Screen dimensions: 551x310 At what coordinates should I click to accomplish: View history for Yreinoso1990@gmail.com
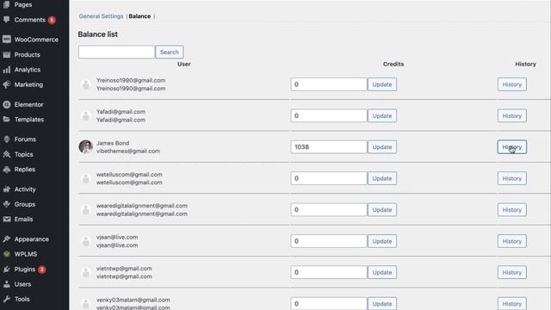click(512, 84)
